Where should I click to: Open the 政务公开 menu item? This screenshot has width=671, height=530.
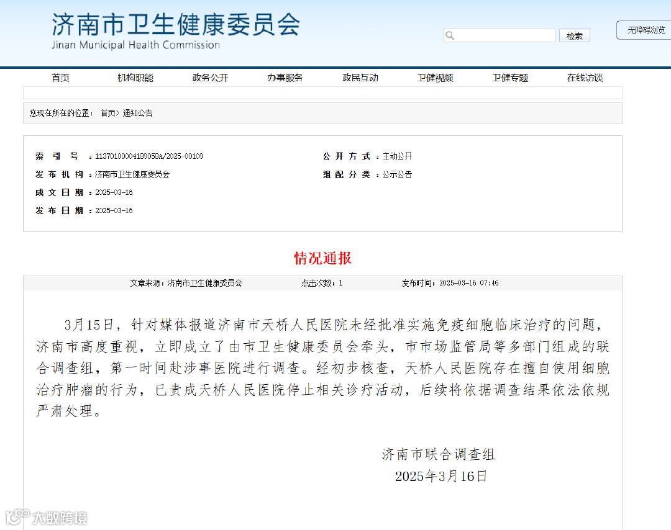(210, 78)
